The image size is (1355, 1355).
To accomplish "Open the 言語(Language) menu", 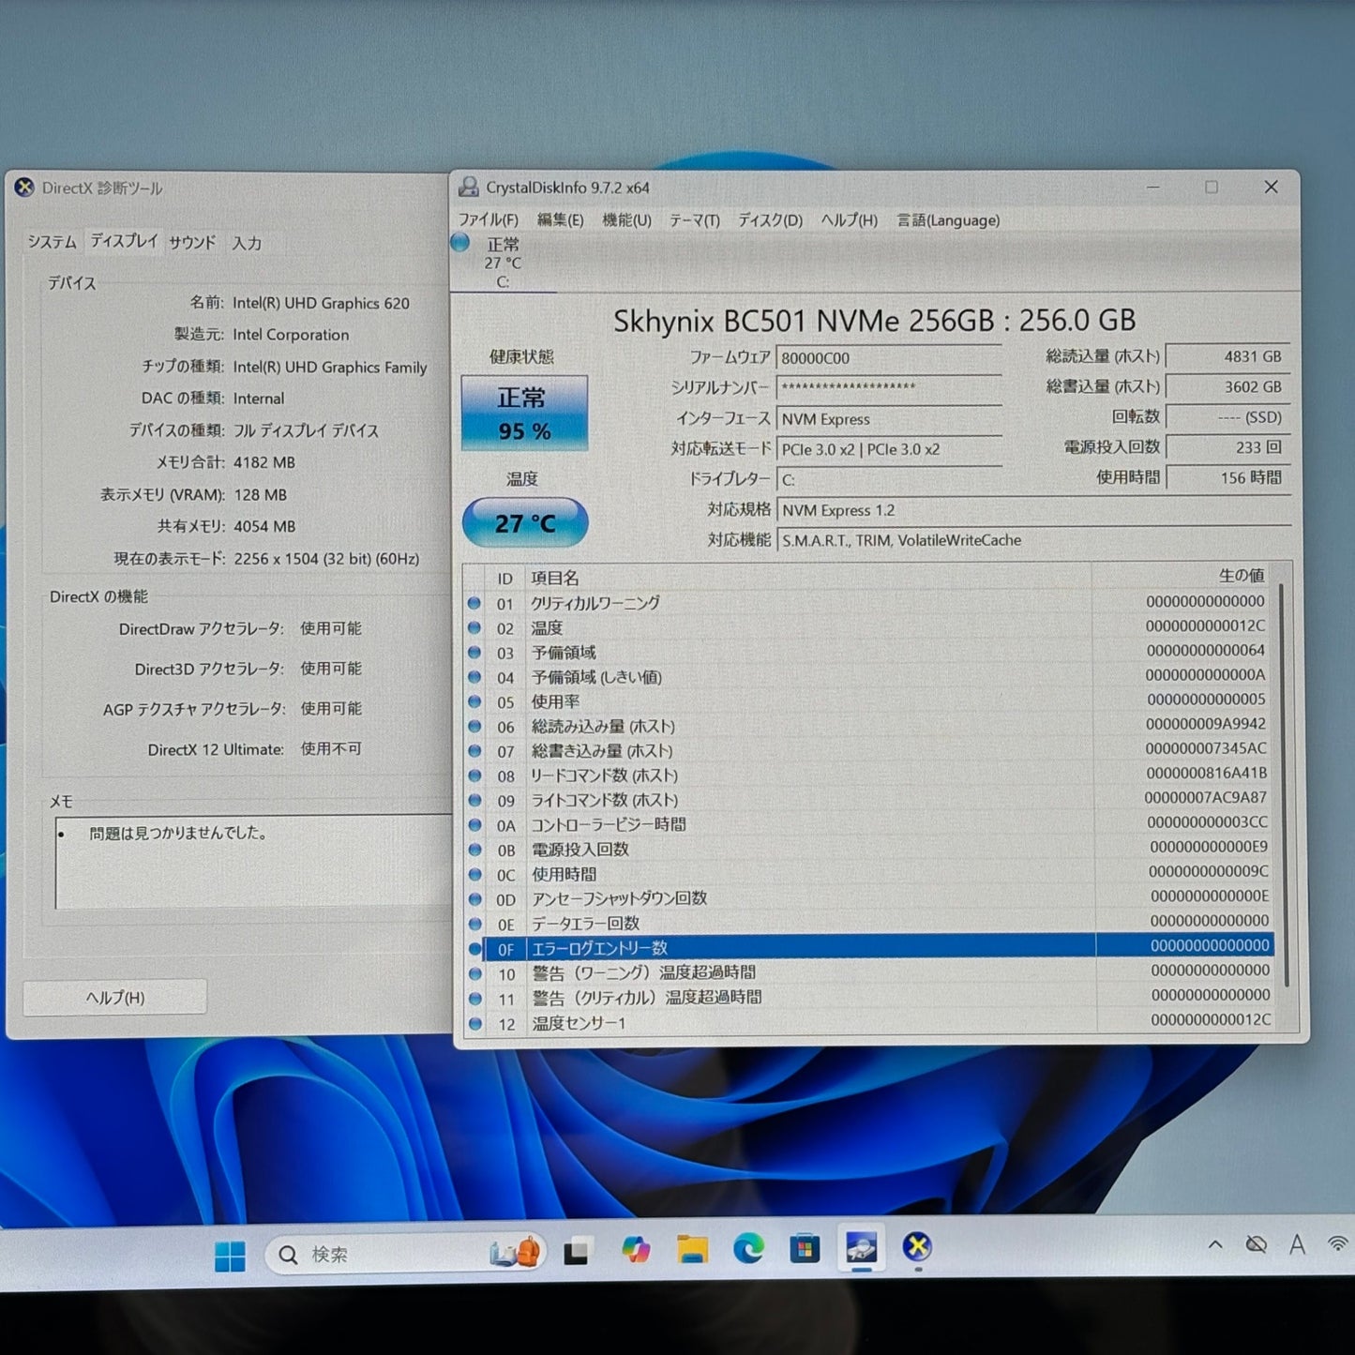I will (x=948, y=220).
